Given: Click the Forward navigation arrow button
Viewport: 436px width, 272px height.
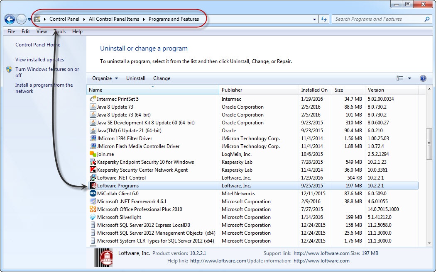Looking at the screenshot, I should click(21, 19).
